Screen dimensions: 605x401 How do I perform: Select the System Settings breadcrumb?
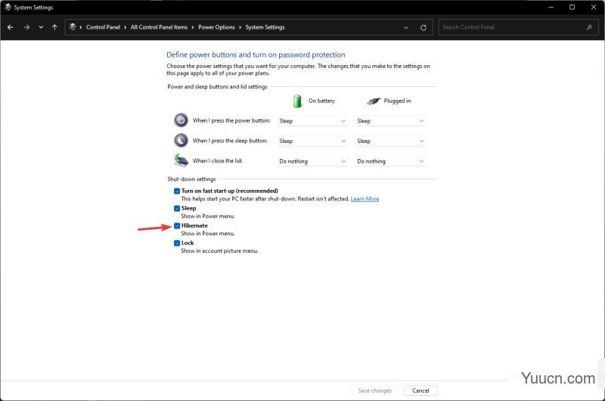265,27
